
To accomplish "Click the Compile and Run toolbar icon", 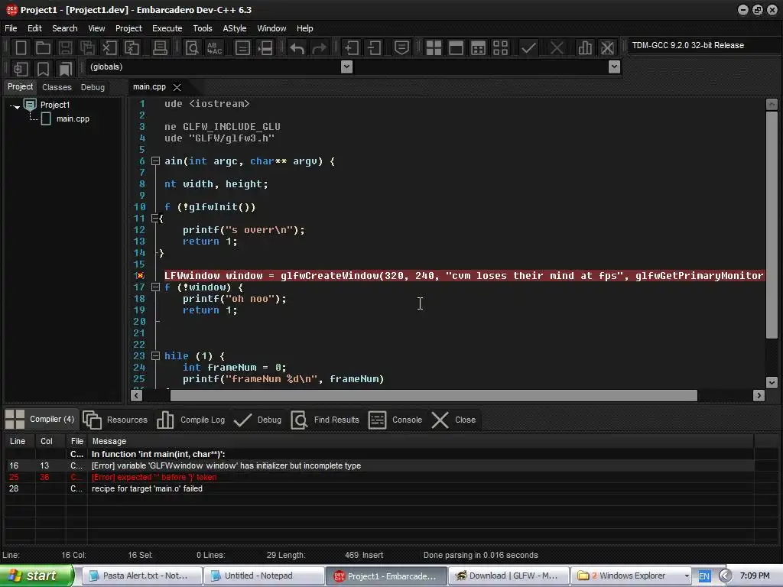I will 478,48.
